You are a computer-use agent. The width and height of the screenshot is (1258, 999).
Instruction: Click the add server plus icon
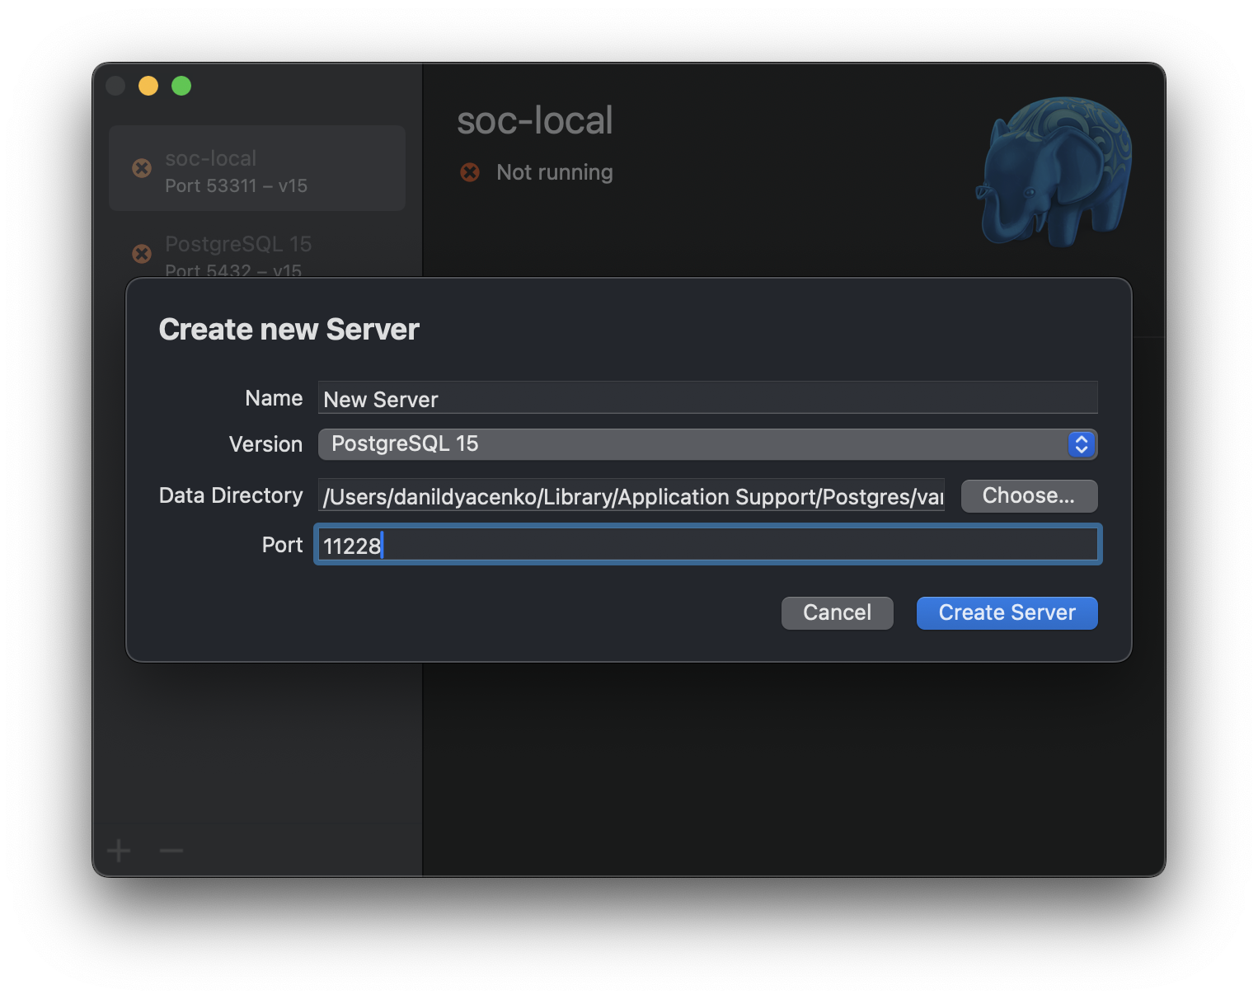[x=119, y=850]
